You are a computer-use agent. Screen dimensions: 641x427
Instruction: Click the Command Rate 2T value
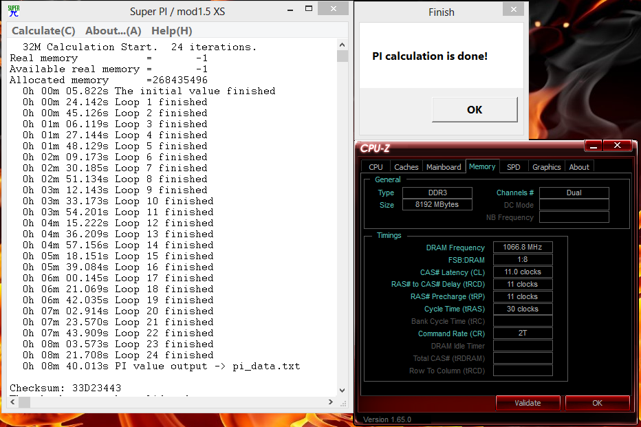(x=523, y=333)
